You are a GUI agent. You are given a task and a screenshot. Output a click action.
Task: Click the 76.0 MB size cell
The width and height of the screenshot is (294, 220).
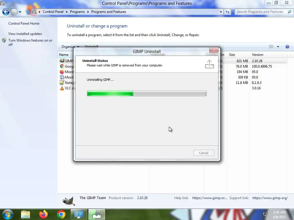pos(242,66)
